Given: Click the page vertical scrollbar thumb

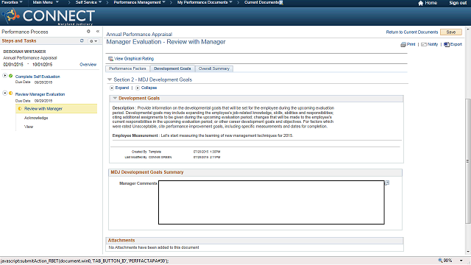Looking at the screenshot, I should click(x=468, y=160).
